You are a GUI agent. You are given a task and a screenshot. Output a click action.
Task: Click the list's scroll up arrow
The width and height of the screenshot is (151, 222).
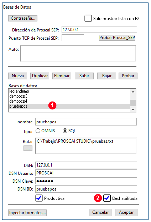click(x=133, y=92)
